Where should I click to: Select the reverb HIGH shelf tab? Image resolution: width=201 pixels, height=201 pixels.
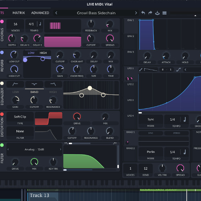[43, 53]
